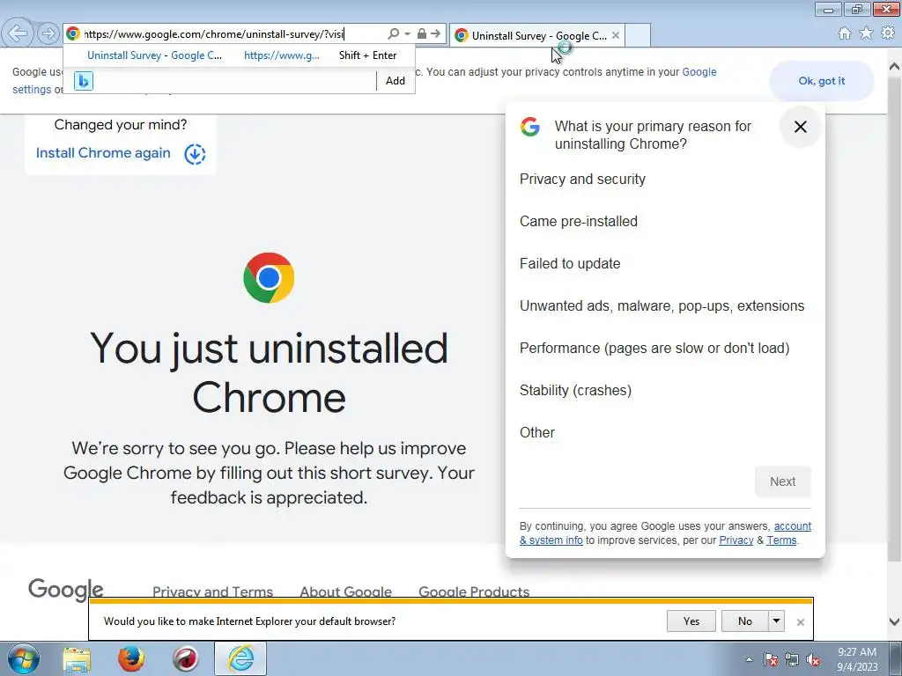This screenshot has height=676, width=902.
Task: Open the Windows Start menu
Action: (x=23, y=658)
